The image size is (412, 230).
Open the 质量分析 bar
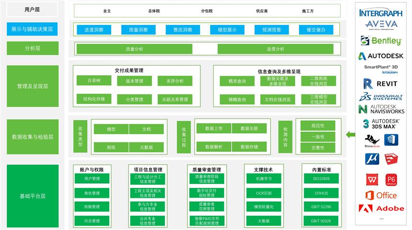(134, 49)
